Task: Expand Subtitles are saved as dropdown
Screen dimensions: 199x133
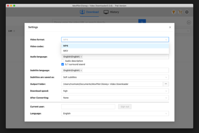Action: (115, 77)
